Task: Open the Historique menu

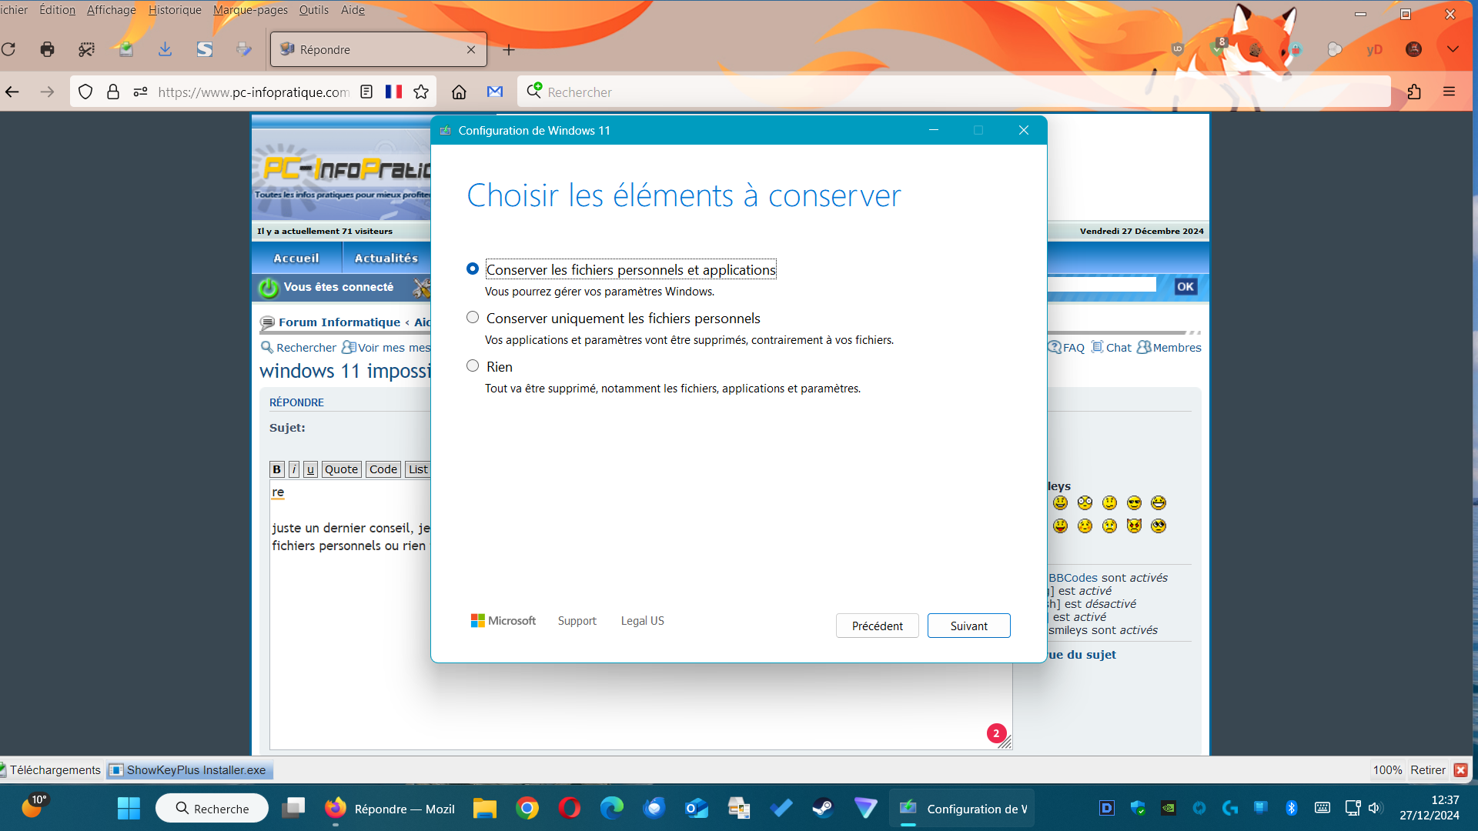Action: tap(175, 10)
